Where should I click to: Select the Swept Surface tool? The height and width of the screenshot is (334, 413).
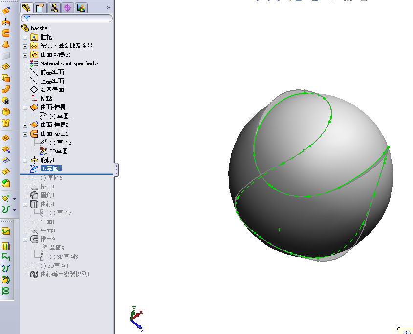[x=6, y=33]
